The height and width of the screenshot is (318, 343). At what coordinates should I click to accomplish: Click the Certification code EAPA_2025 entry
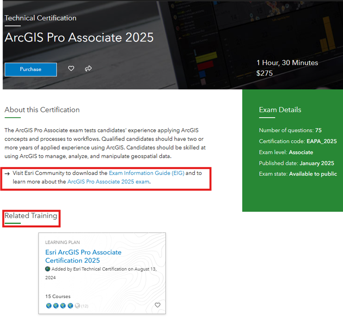pyautogui.click(x=298, y=141)
